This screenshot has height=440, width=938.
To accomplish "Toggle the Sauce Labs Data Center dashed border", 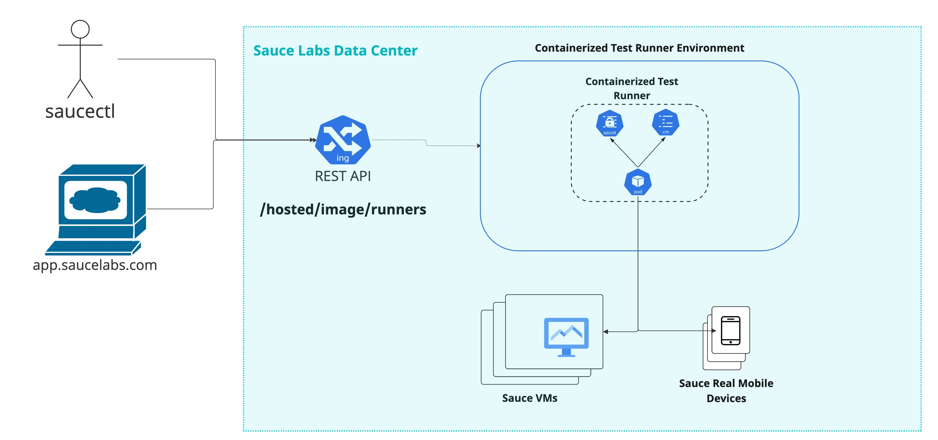I will click(244, 218).
